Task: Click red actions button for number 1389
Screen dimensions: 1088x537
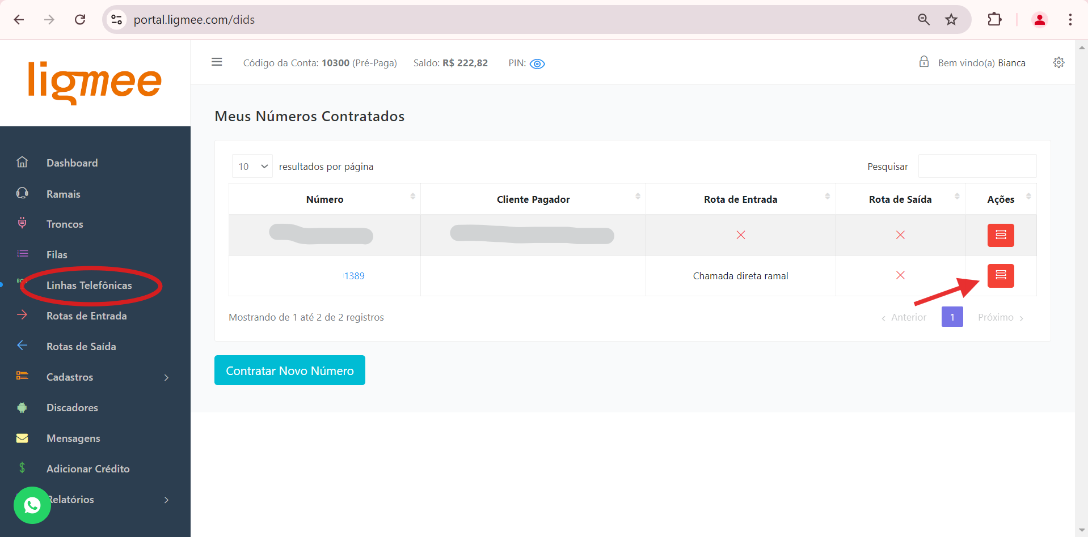Action: point(1000,276)
